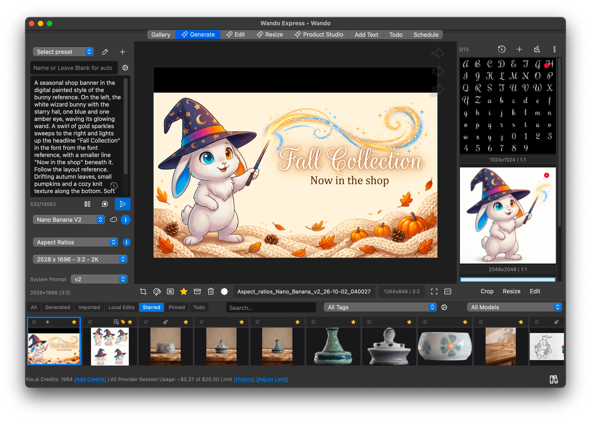591x421 pixels.
Task: Open name settings gear icon
Action: (125, 68)
